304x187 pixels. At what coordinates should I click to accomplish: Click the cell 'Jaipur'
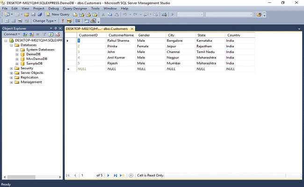click(x=181, y=46)
